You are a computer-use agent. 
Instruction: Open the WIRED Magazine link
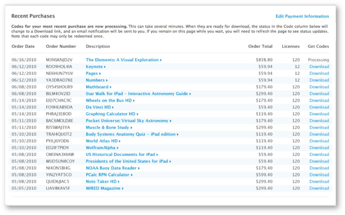coord(105,188)
